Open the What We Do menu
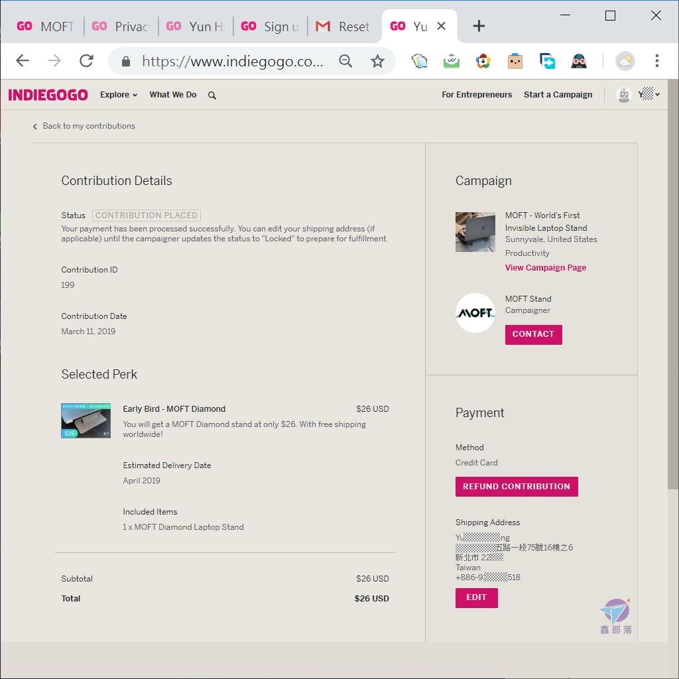 (173, 95)
